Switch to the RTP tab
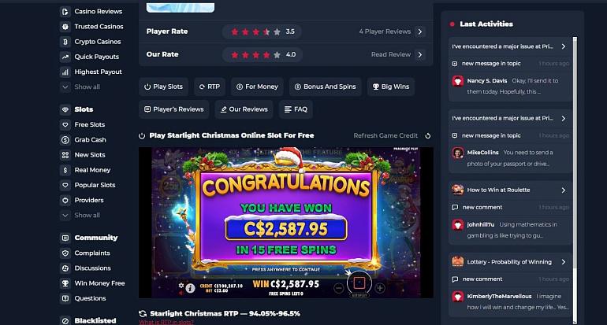 coord(210,87)
